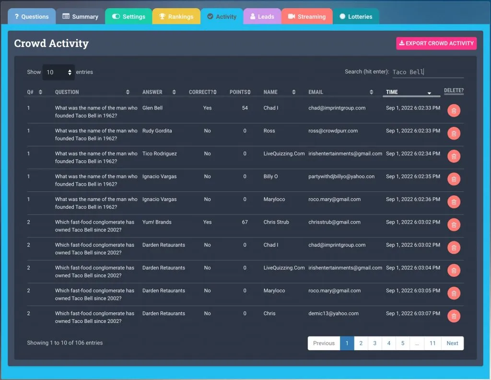Sort table by Q# column
The height and width of the screenshot is (380, 491).
pos(35,92)
